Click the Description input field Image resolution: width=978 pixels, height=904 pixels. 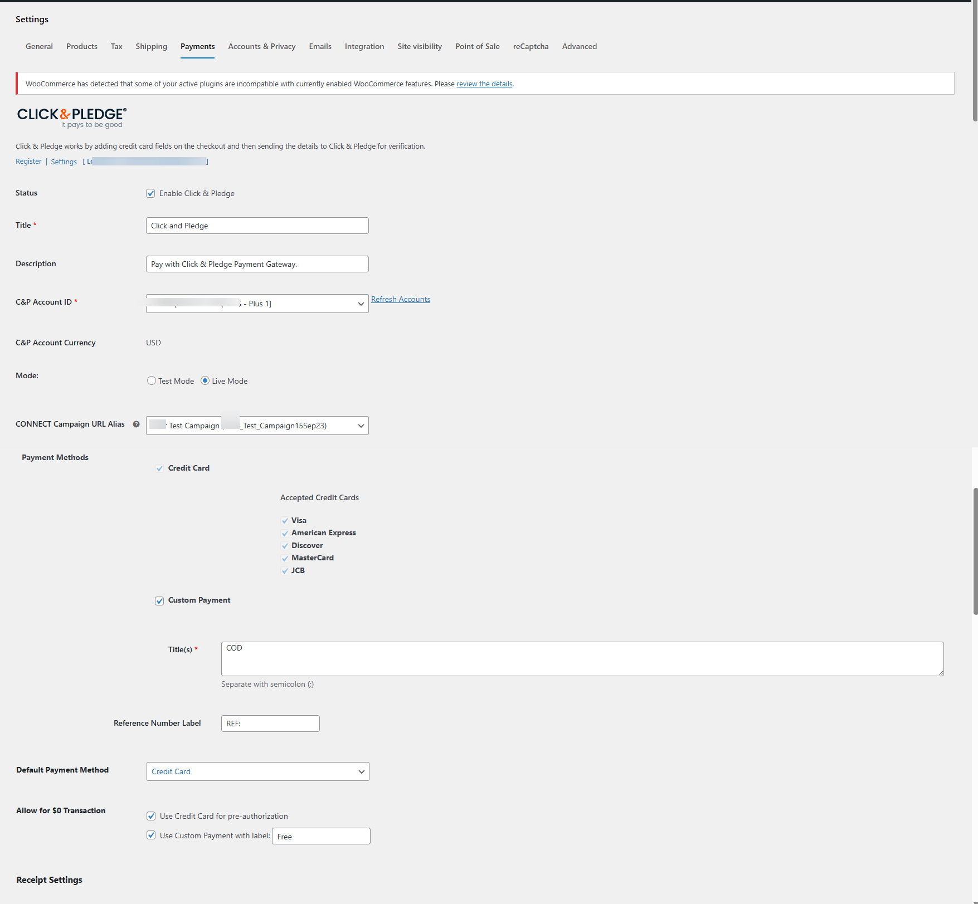click(257, 264)
